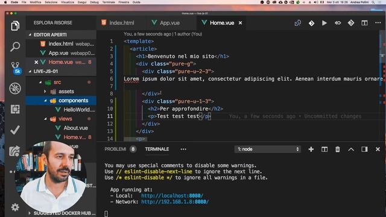Click line number 11 in the gutter
The height and width of the screenshot is (217, 386).
110,116
